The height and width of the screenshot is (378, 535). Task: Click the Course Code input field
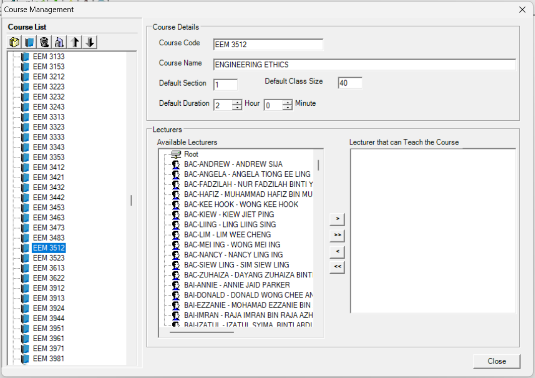268,45
